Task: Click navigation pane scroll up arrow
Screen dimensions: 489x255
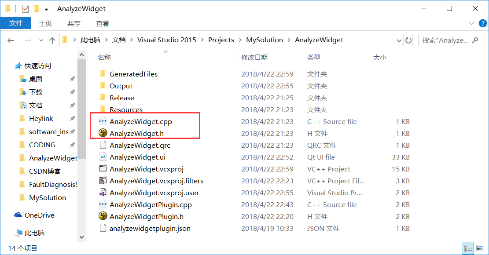Action: tap(82, 55)
